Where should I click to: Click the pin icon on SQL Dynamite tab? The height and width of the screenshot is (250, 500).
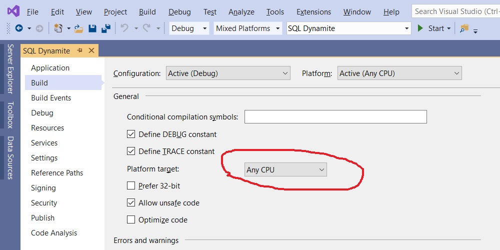pyautogui.click(x=79, y=50)
